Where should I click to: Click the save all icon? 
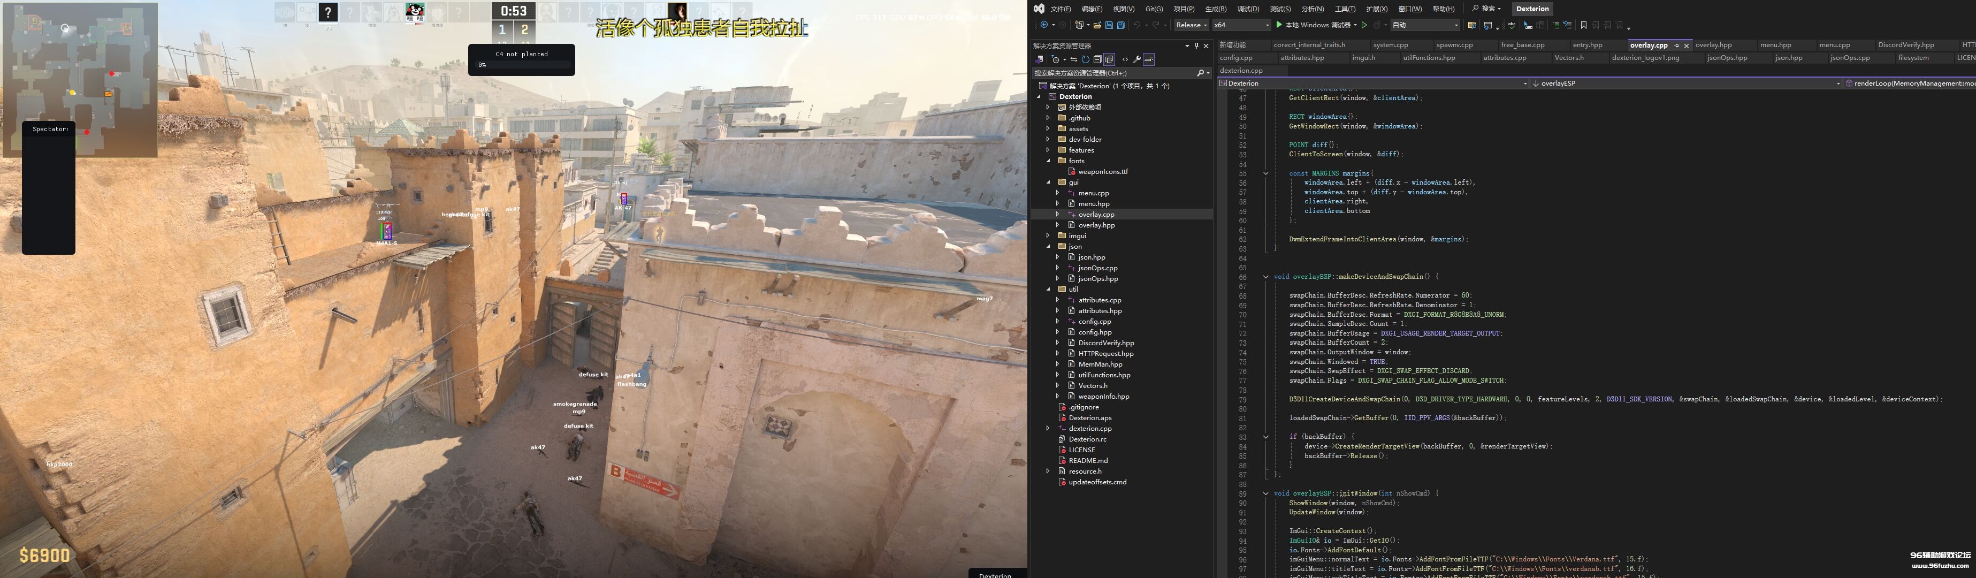[1121, 25]
